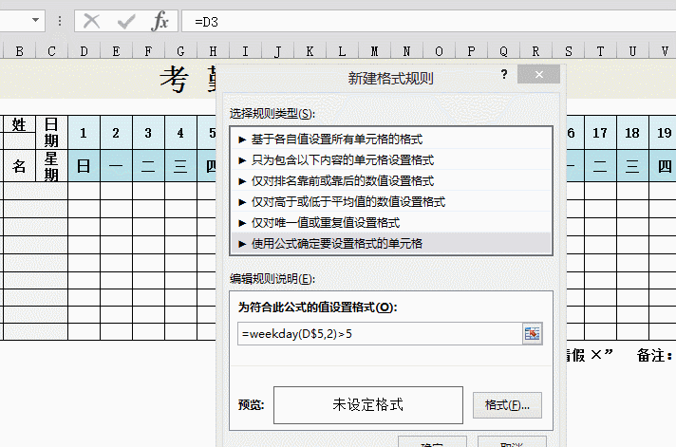Select column T header
This screenshot has height=447, width=676.
[600, 51]
